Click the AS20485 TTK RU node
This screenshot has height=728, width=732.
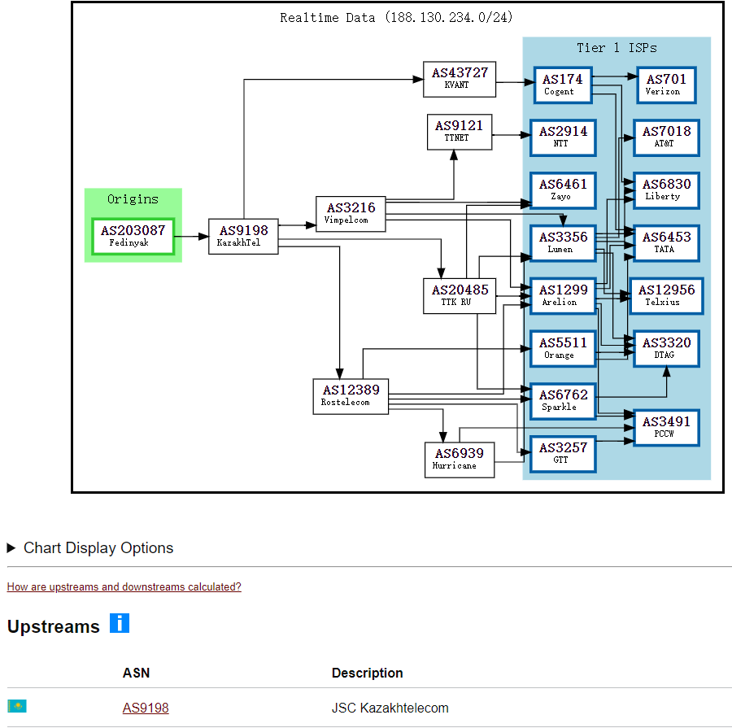pos(460,296)
